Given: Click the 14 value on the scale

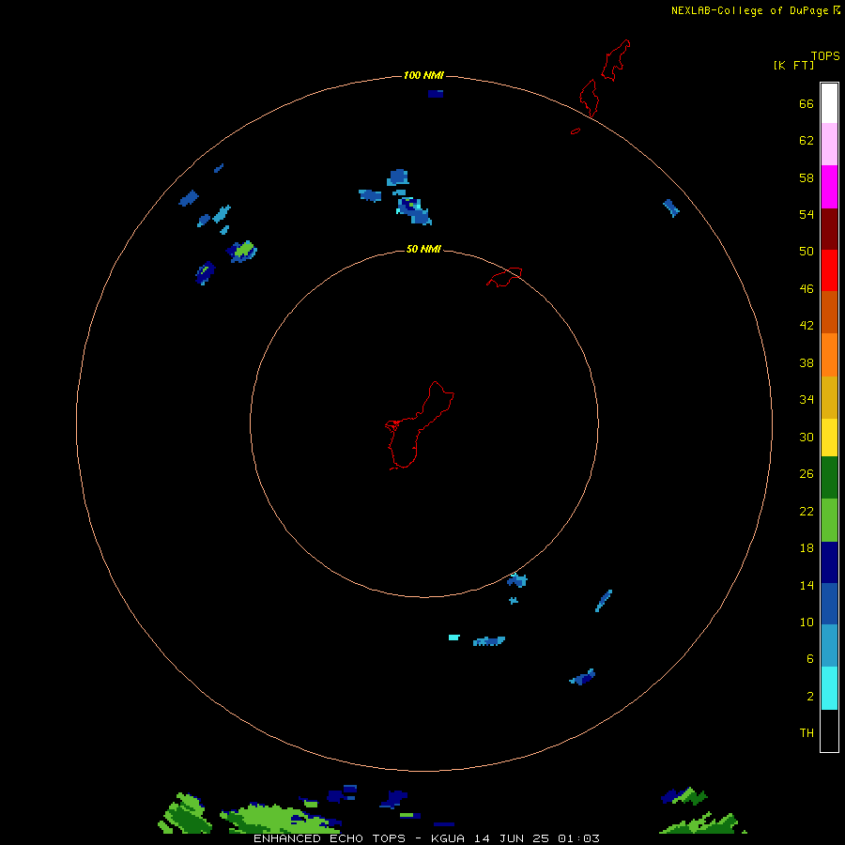Looking at the screenshot, I should pos(807,585).
